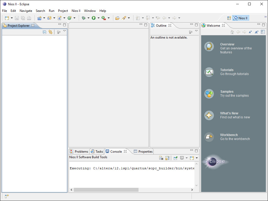Click Customize Page icon in Welcome view
Screen dimensions: 268x201
click(x=263, y=32)
